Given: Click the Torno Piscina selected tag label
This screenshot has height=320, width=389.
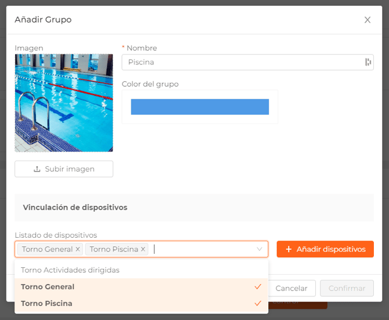Looking at the screenshot, I should (114, 249).
